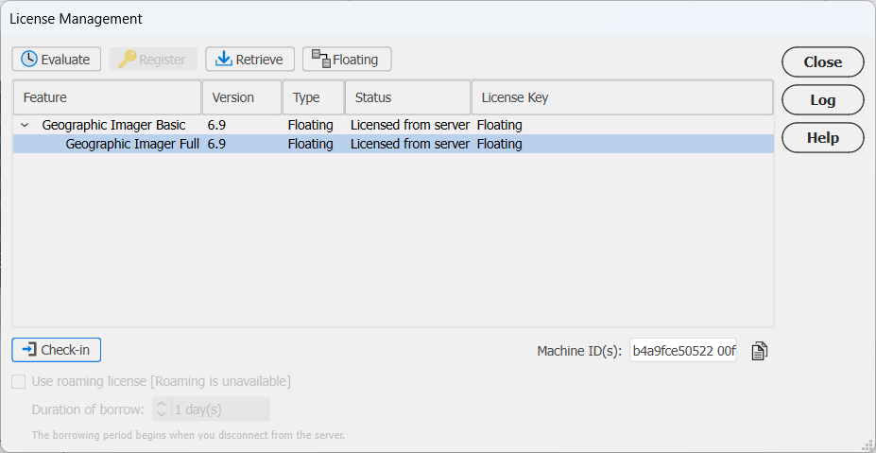Sort by the Type column header
Screen dimensions: 876x453
coord(314,97)
